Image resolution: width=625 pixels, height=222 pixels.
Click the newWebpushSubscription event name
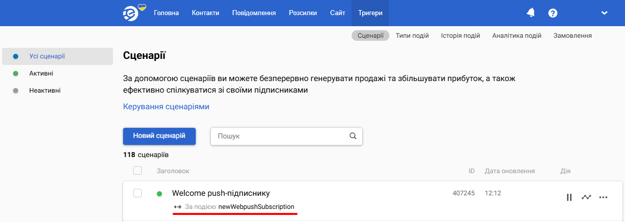click(x=256, y=207)
